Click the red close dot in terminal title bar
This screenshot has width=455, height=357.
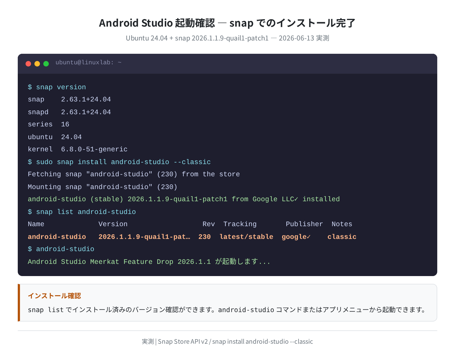[28, 64]
